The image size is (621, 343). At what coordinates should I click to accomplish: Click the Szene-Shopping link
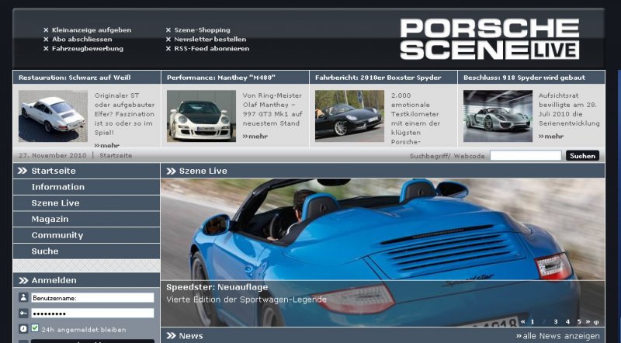(x=202, y=29)
